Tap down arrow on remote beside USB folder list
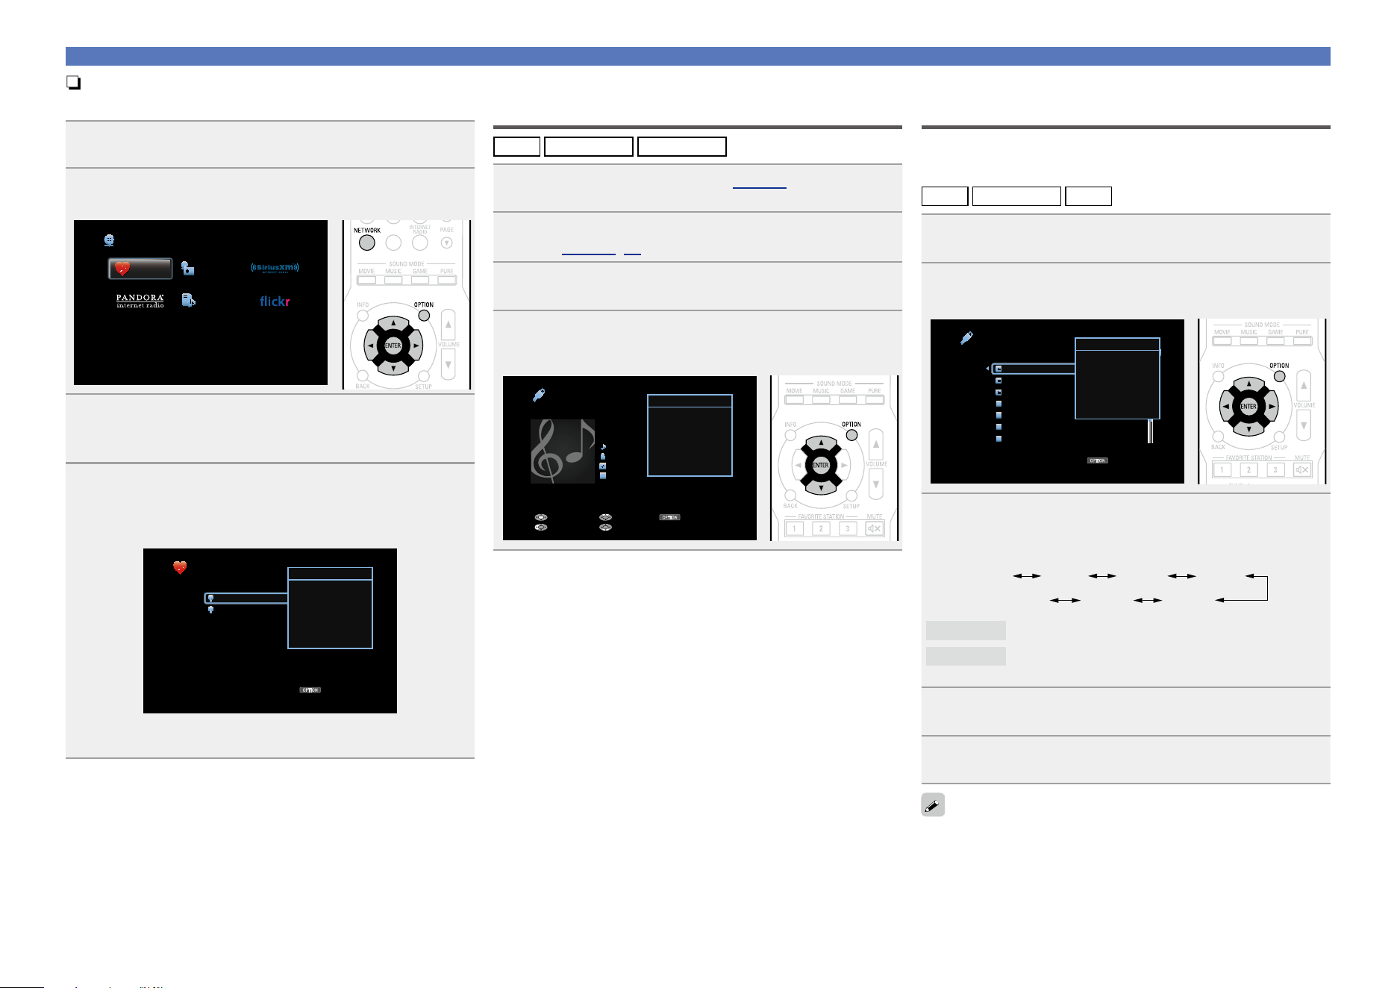The image size is (1397, 988). click(x=1248, y=428)
